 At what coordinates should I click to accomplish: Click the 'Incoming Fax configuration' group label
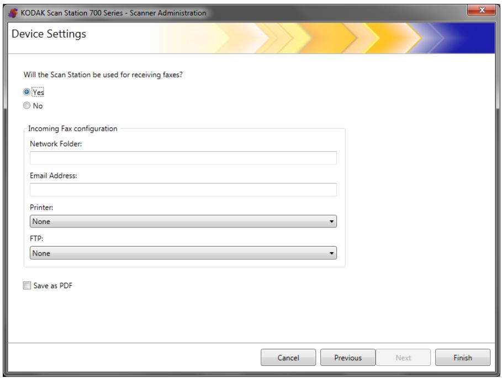point(73,129)
